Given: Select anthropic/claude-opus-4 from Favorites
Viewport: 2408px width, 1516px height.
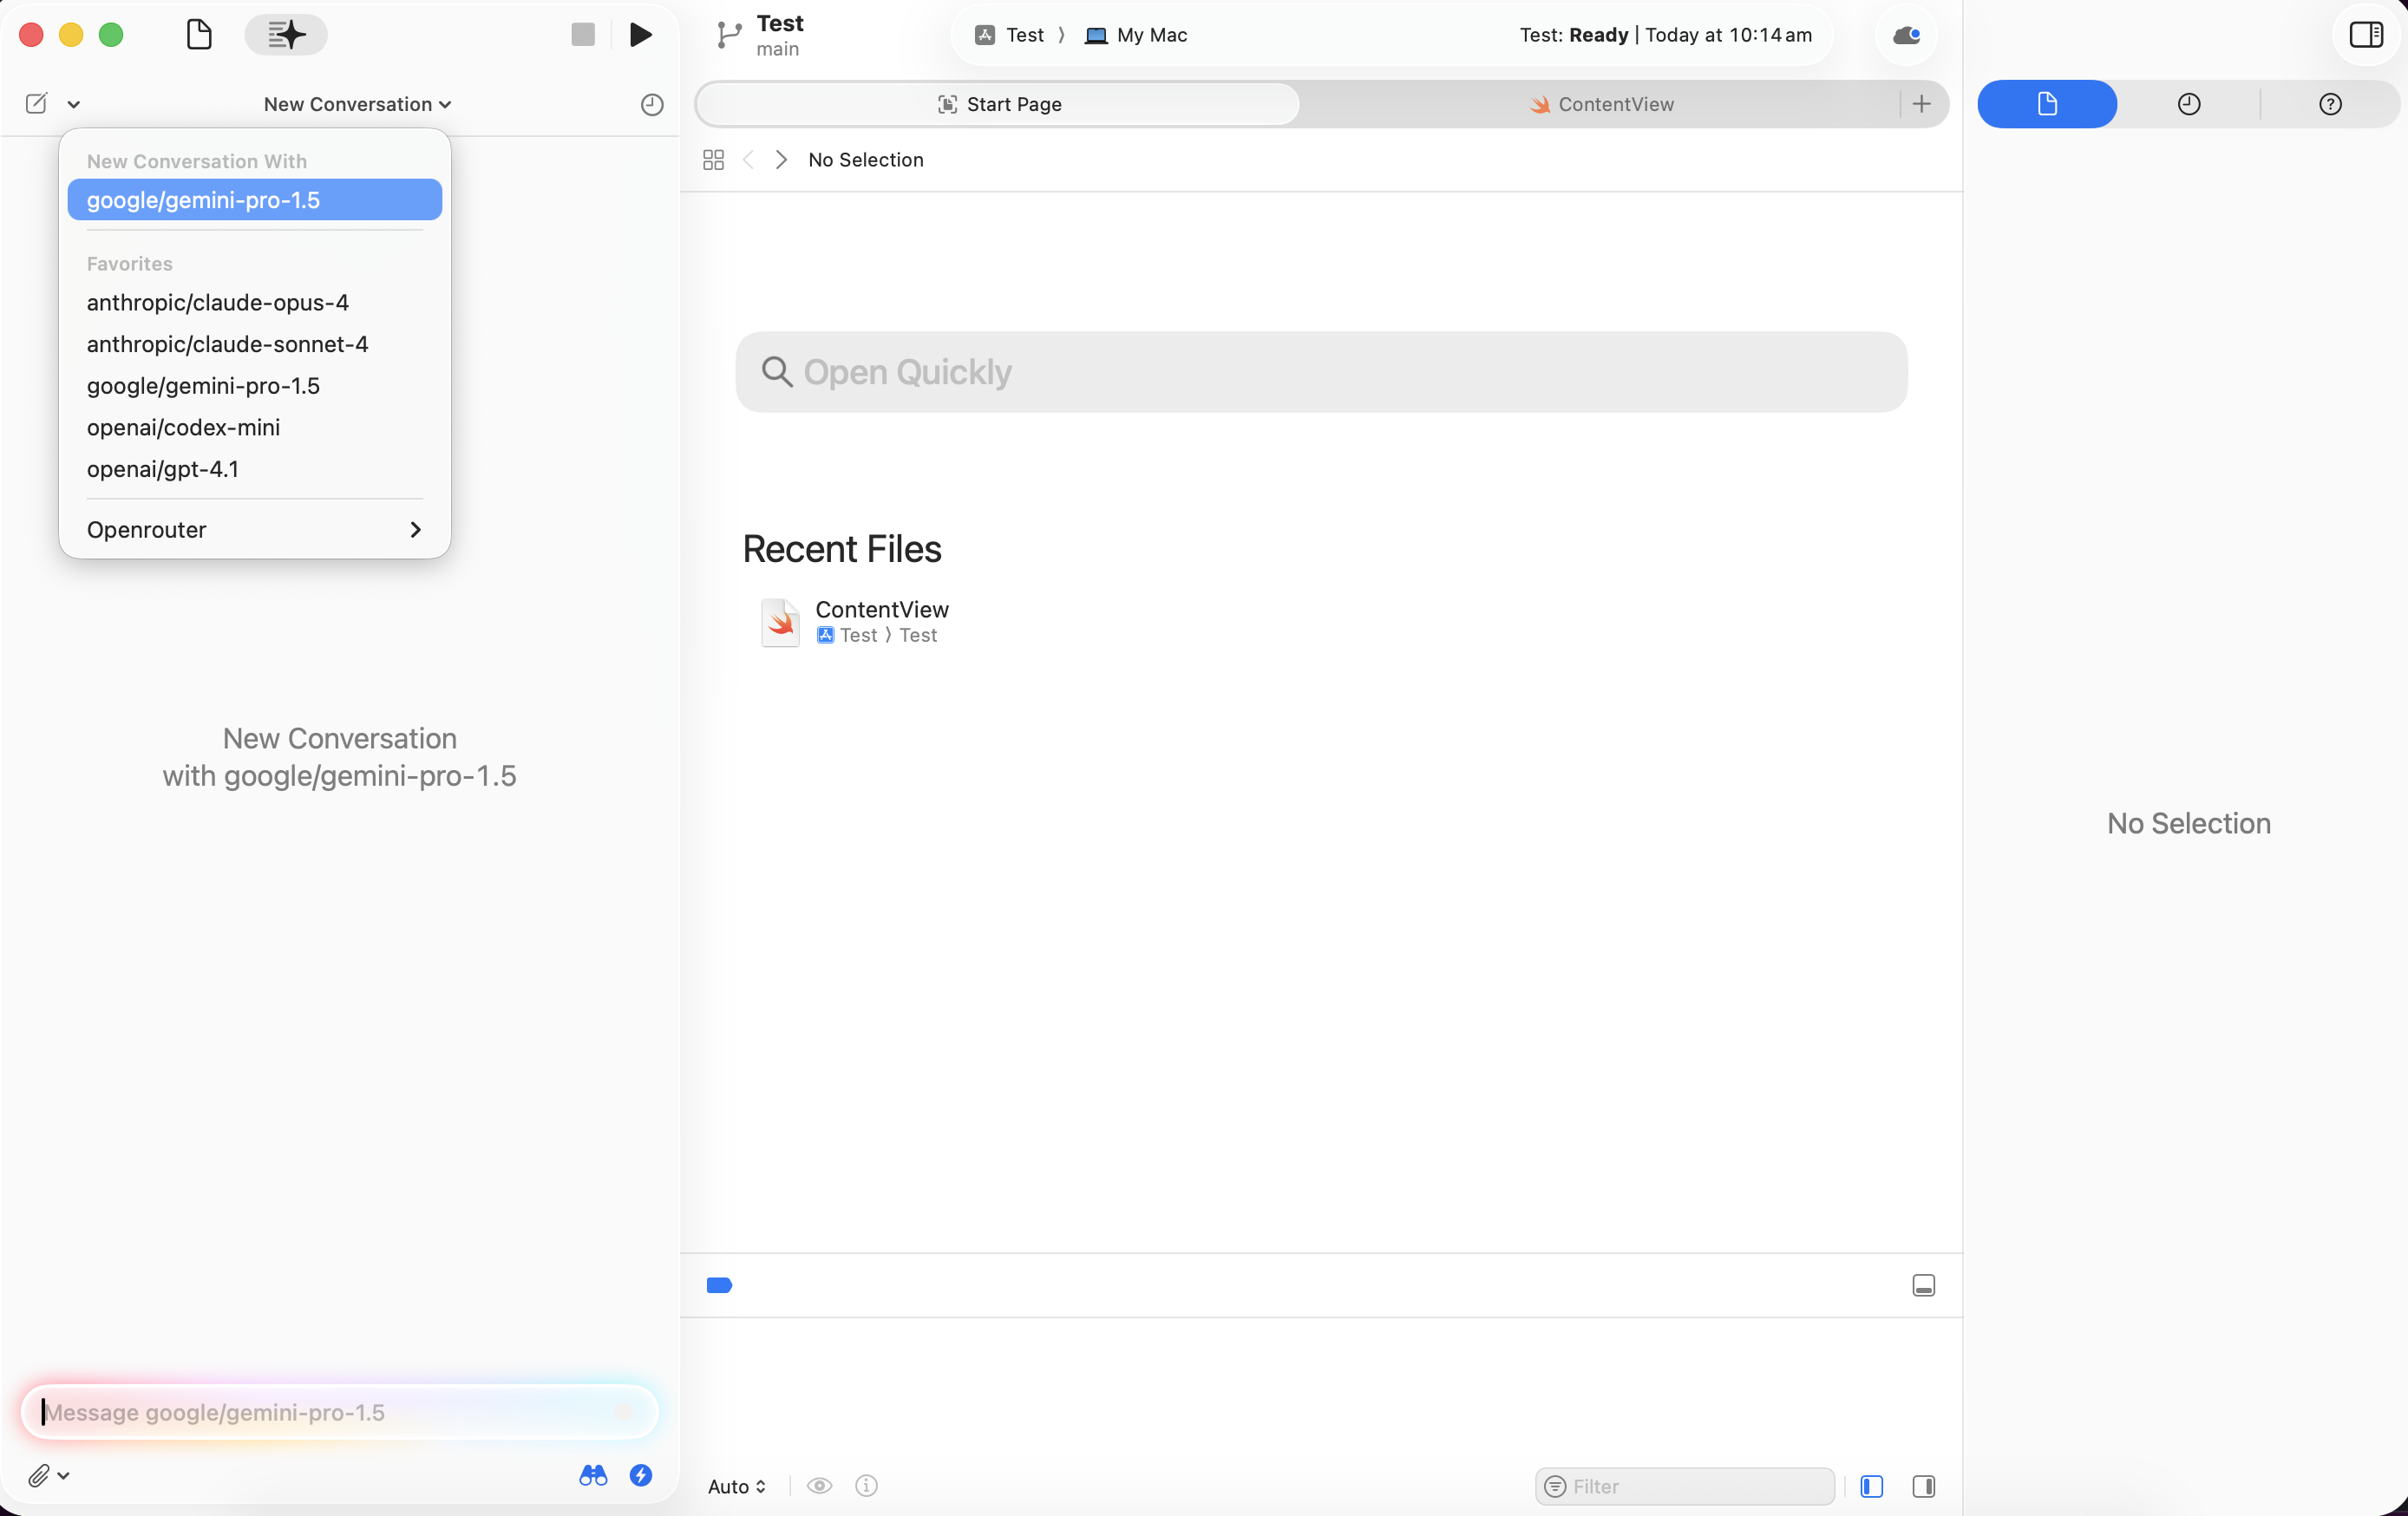Looking at the screenshot, I should [x=217, y=302].
